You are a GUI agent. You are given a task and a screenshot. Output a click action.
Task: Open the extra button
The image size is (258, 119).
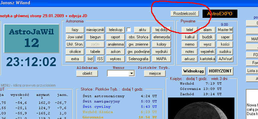(75, 59)
